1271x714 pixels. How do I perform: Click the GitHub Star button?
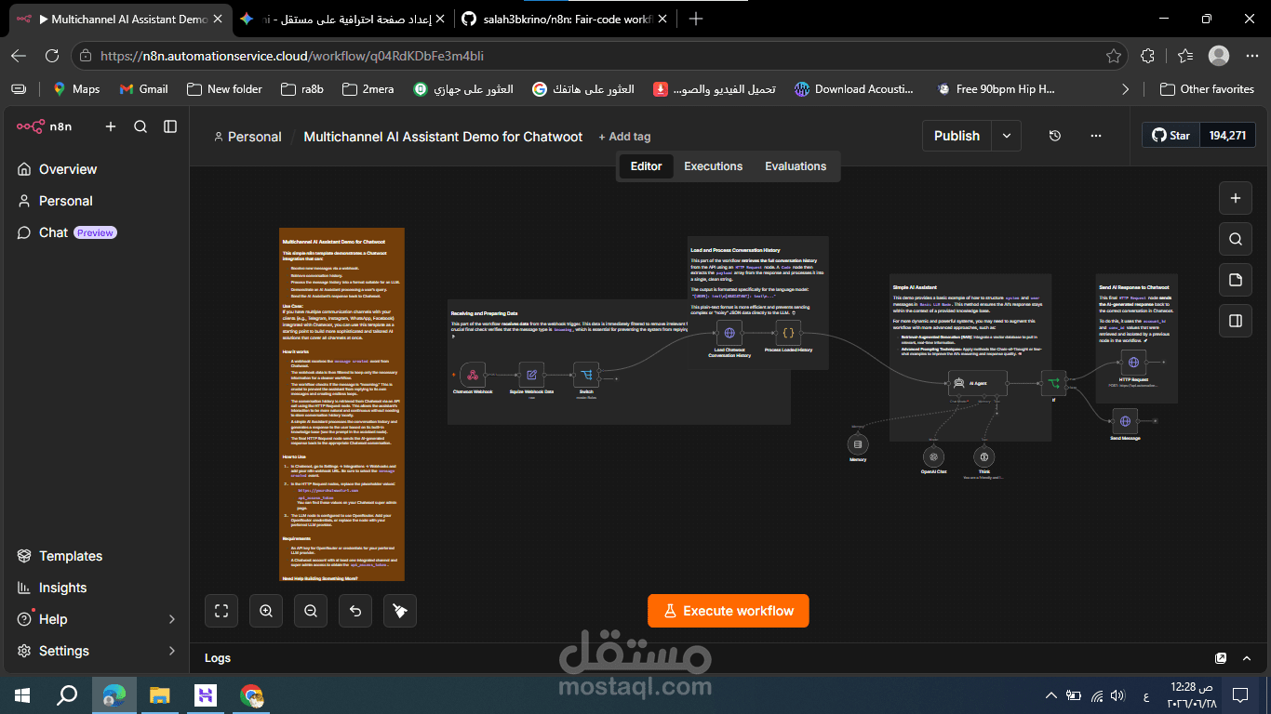(x=1171, y=136)
